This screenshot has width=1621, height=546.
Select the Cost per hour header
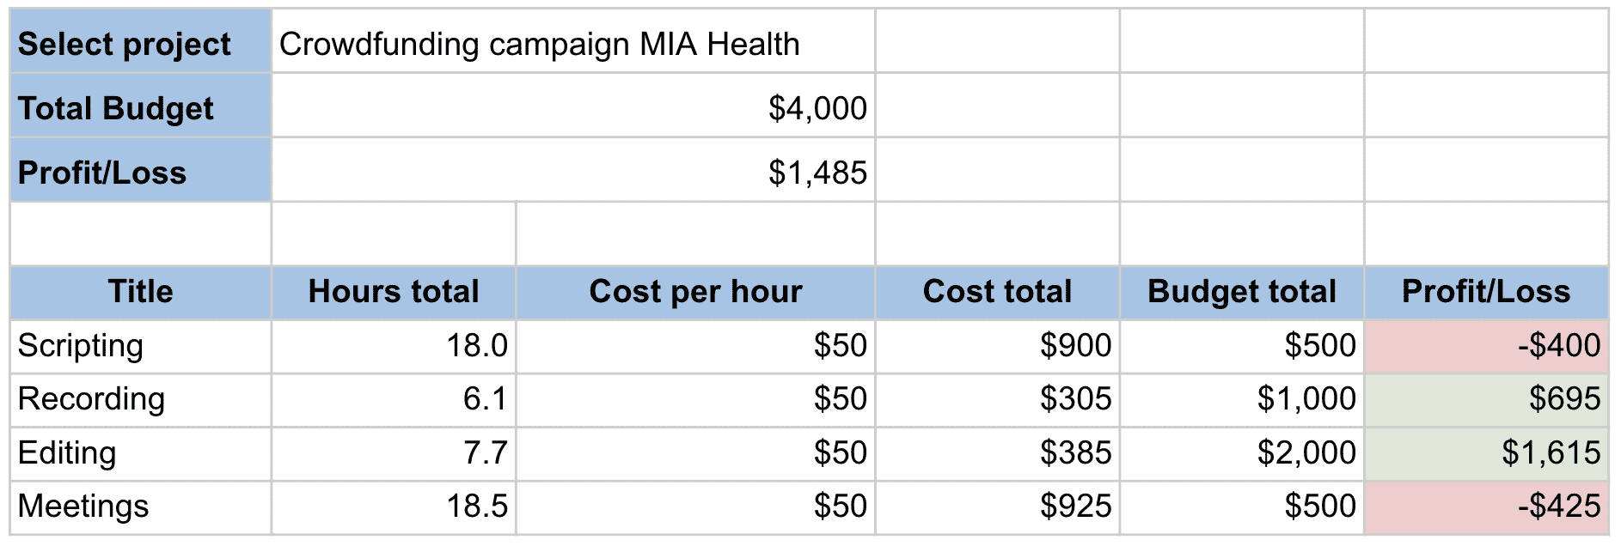[x=695, y=292]
